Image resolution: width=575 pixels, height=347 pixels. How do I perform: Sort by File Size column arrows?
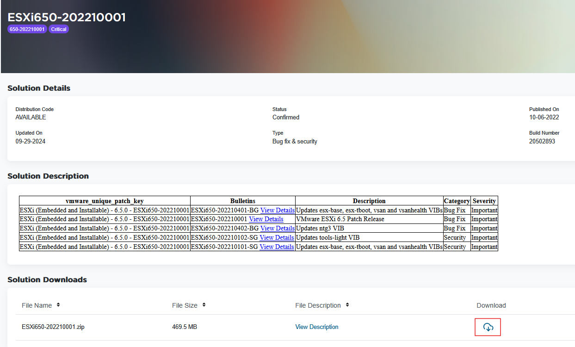pyautogui.click(x=204, y=305)
